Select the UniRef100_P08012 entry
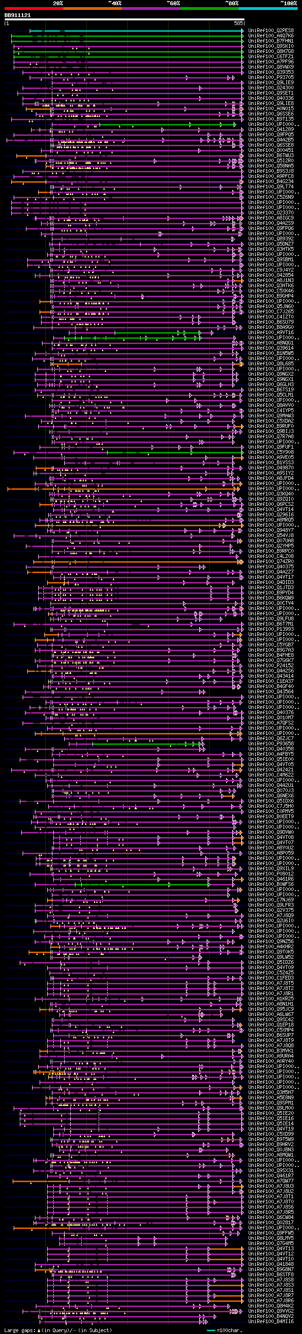302x1334 pixels. pyautogui.click(x=271, y=874)
